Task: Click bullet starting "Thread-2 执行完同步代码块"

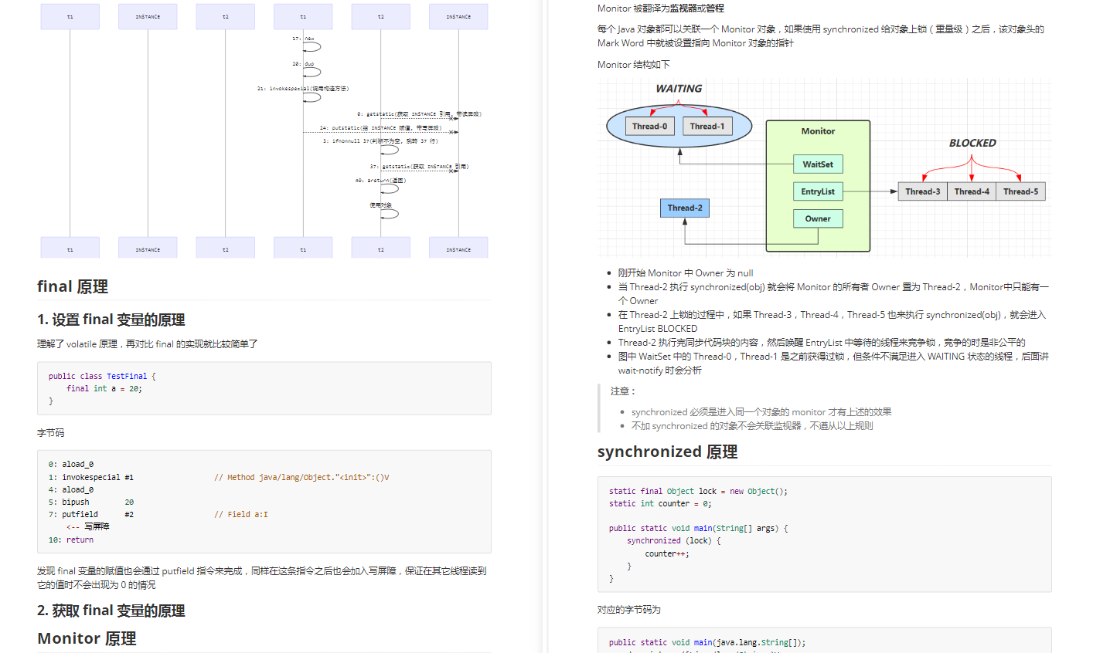Action: pyautogui.click(x=822, y=343)
